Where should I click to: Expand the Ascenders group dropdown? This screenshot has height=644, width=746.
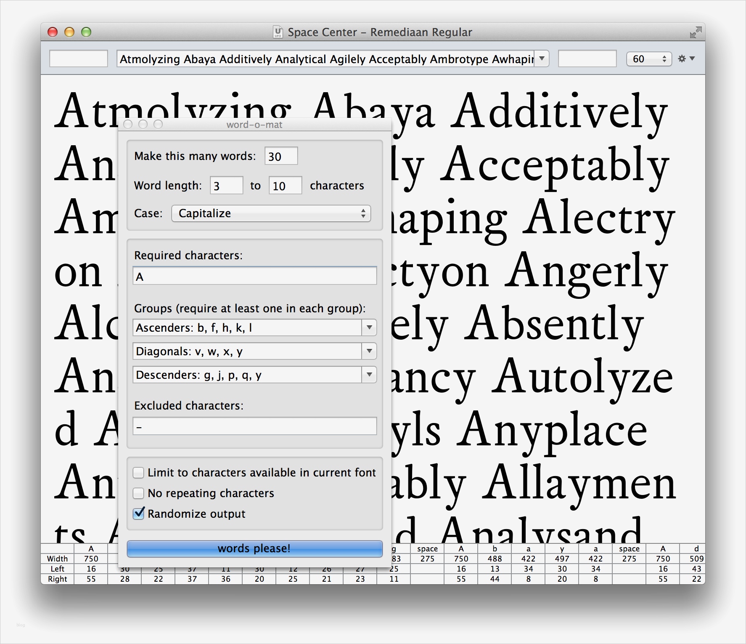click(x=369, y=327)
